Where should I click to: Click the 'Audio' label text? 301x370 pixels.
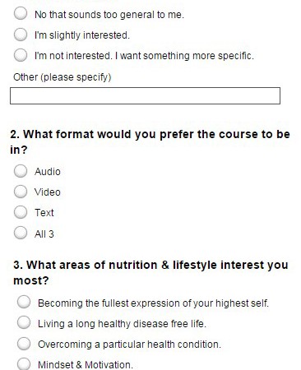48,172
